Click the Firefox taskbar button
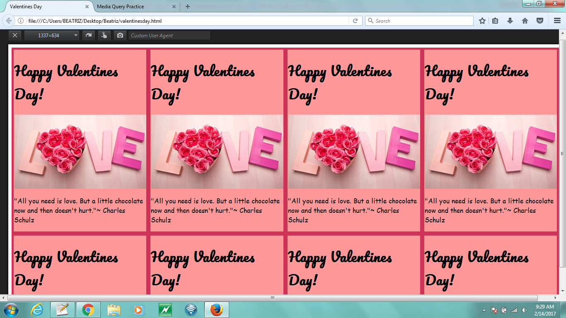 pos(217,310)
